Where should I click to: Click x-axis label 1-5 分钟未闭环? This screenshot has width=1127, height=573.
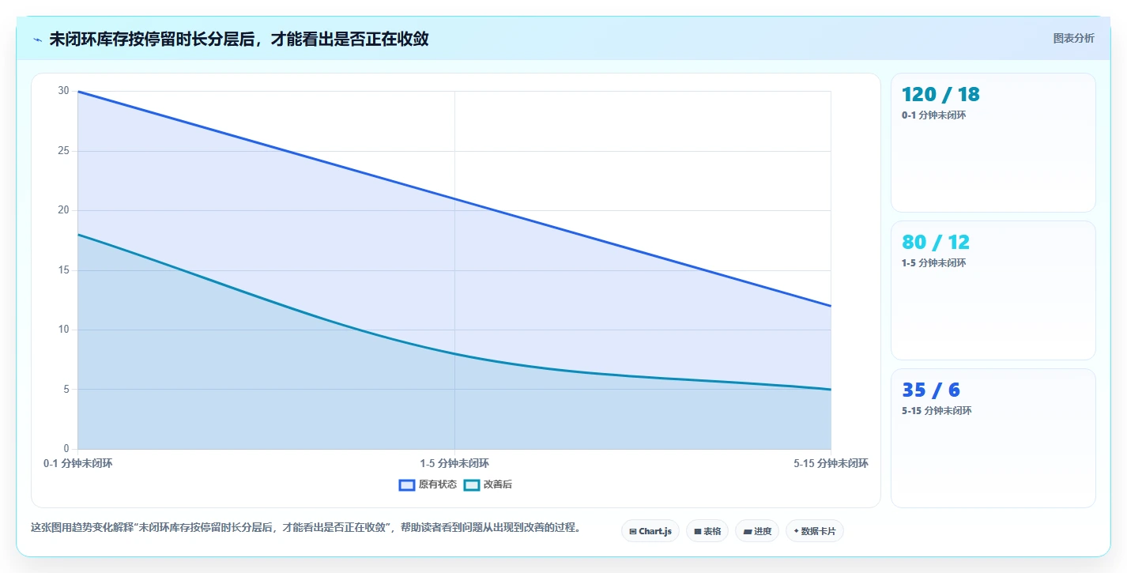454,464
